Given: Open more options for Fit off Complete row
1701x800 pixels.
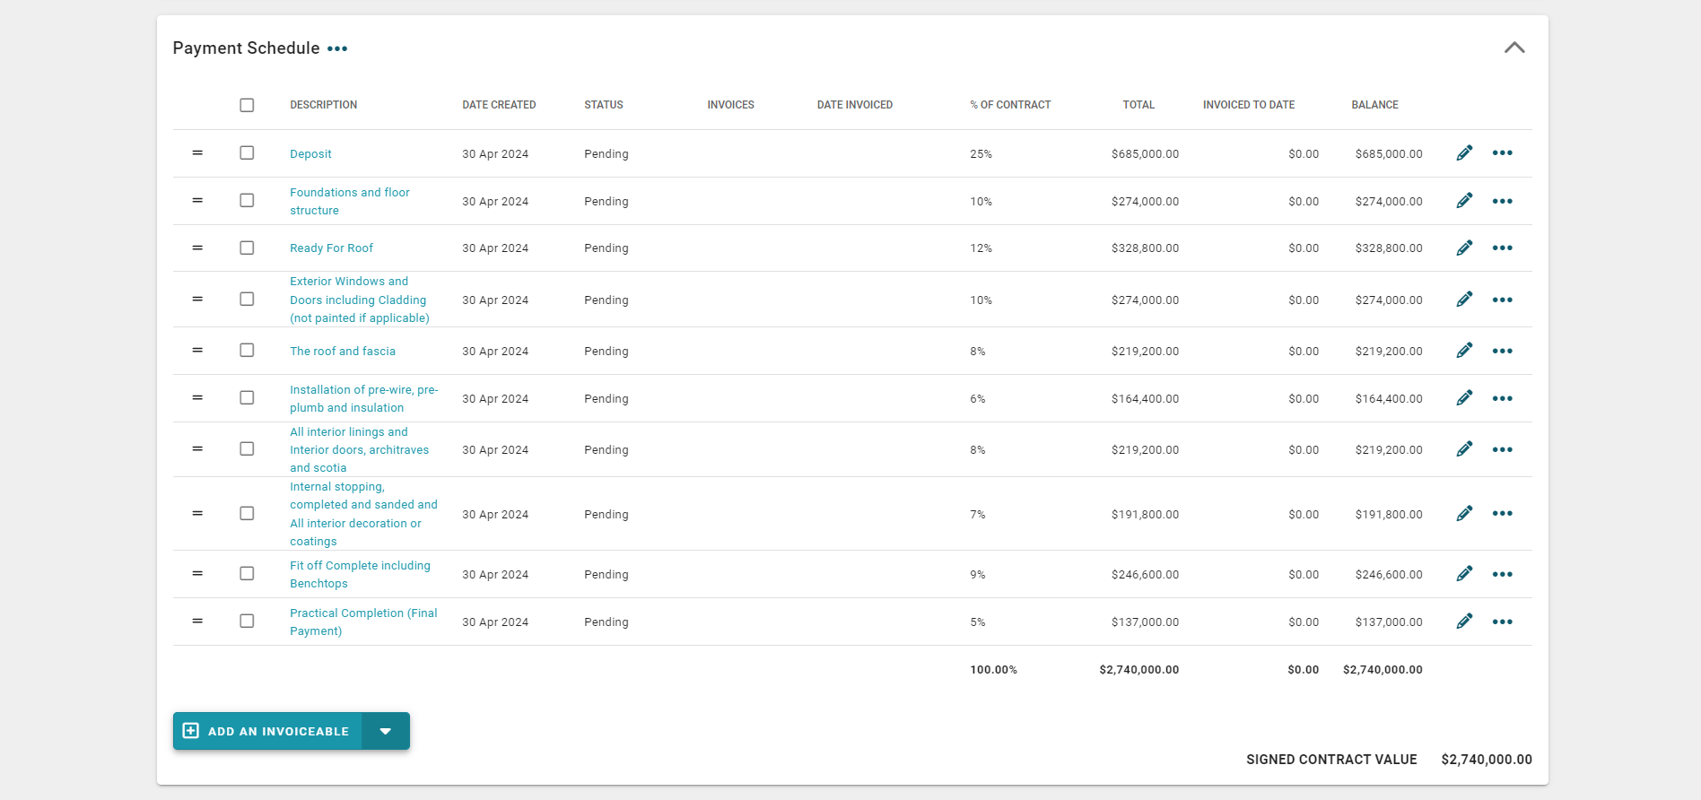Looking at the screenshot, I should tap(1502, 574).
